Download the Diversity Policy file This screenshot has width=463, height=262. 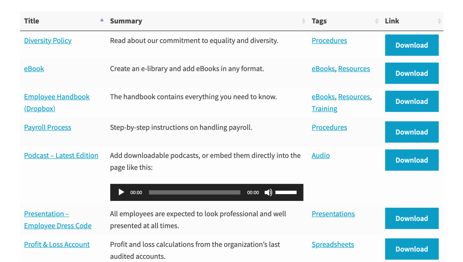point(412,45)
